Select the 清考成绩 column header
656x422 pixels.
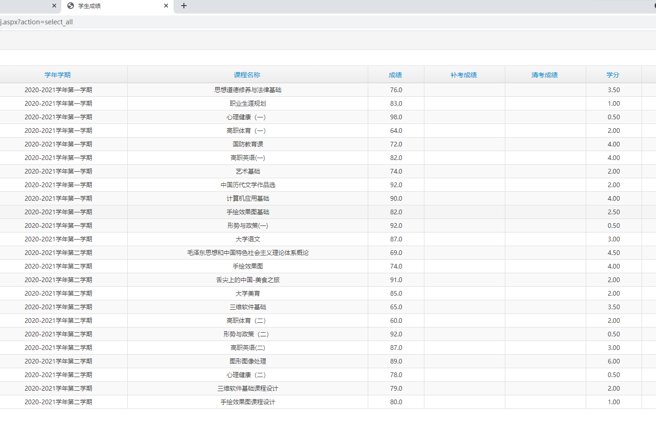point(545,75)
